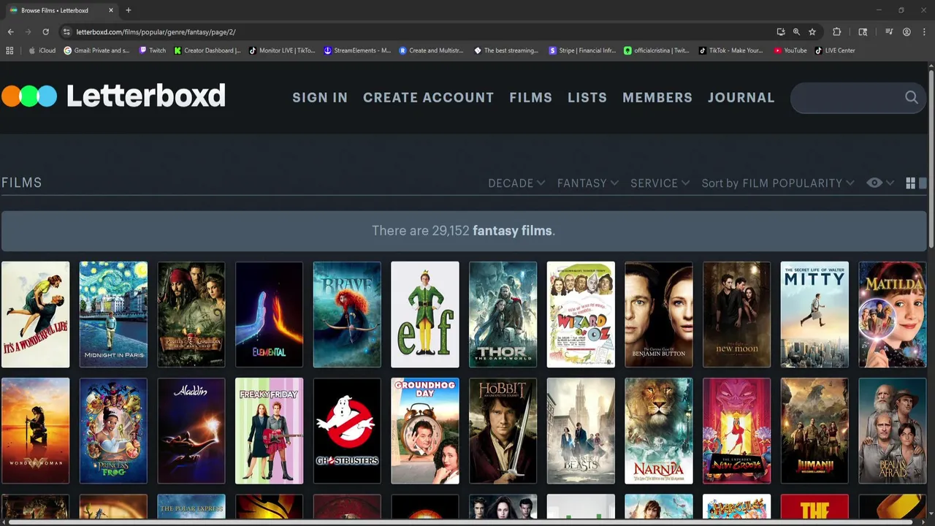This screenshot has height=526, width=935.
Task: Select the Browse Films browser tab
Action: click(x=61, y=10)
